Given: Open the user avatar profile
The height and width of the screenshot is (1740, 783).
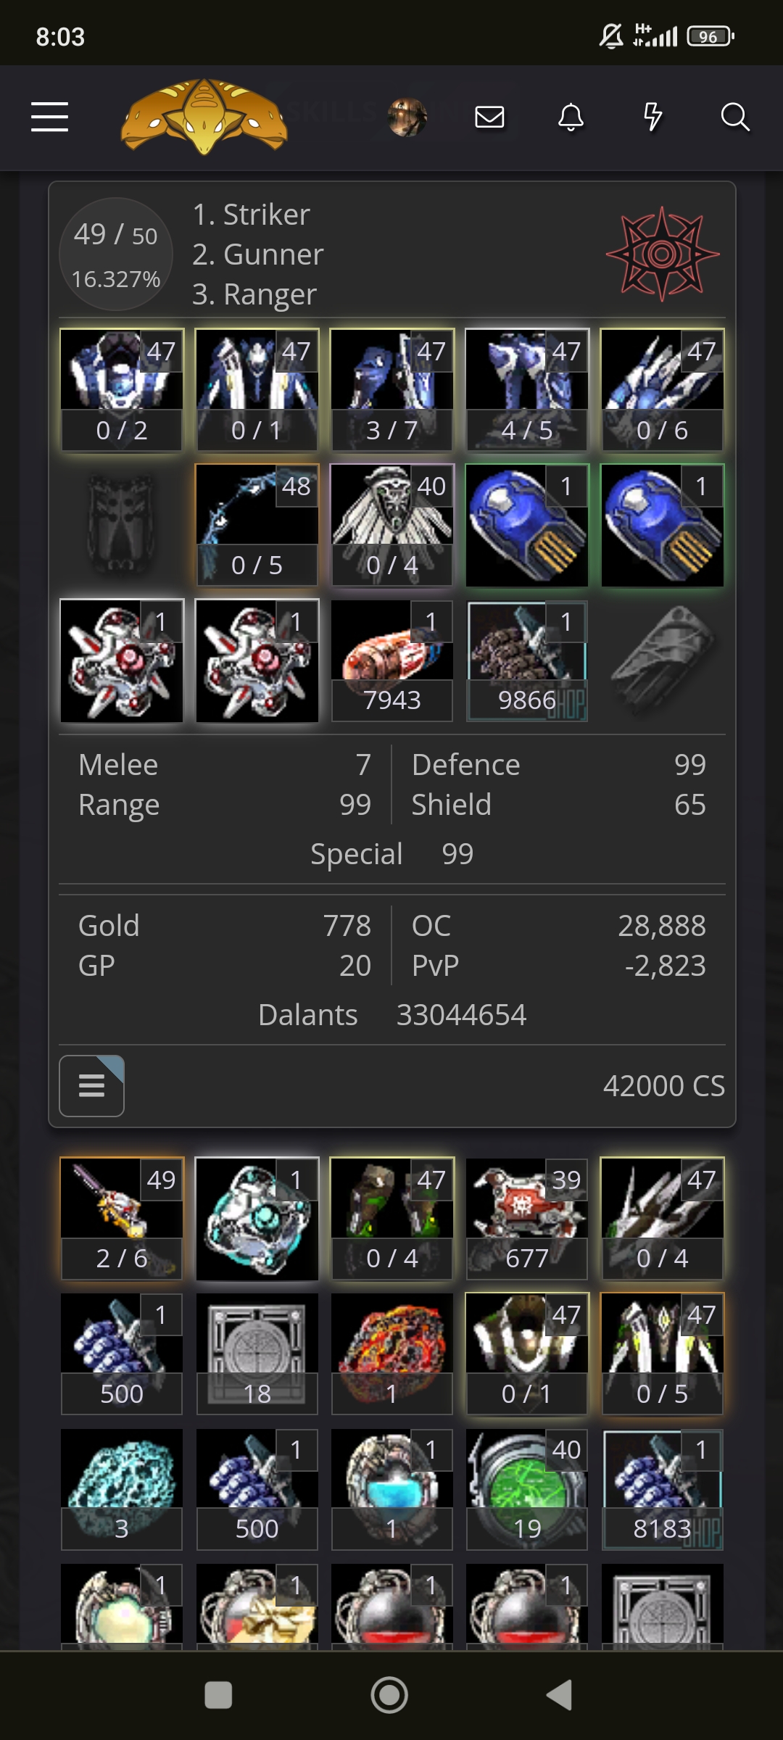Looking at the screenshot, I should tap(407, 117).
